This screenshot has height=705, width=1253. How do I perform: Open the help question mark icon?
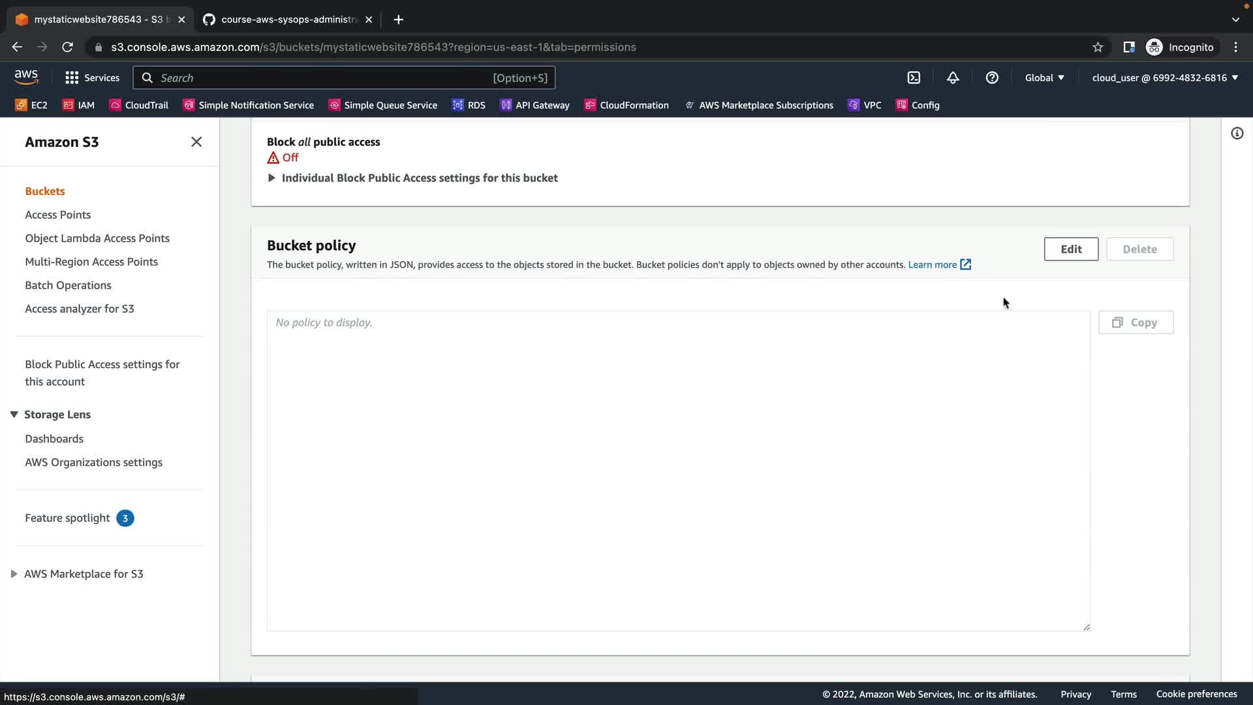pos(992,78)
